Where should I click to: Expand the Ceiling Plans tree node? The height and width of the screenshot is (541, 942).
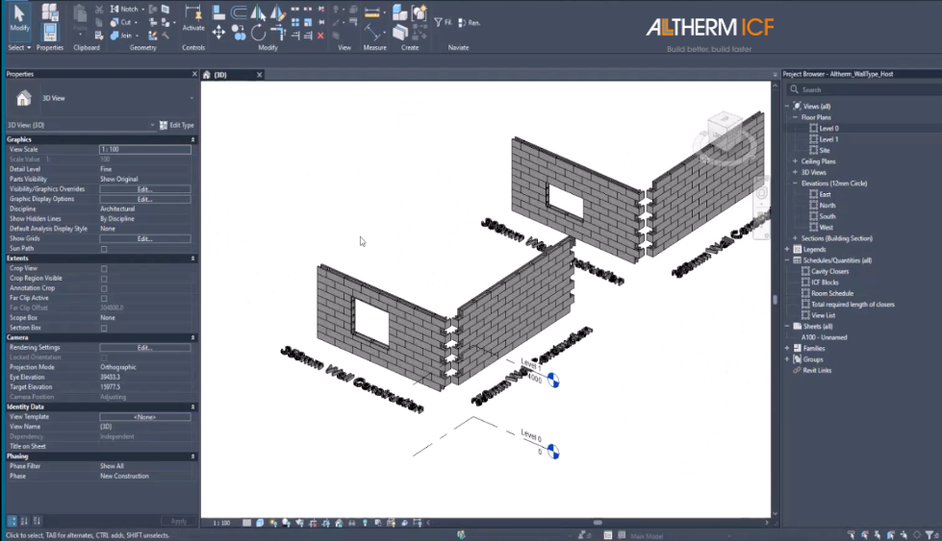(795, 161)
